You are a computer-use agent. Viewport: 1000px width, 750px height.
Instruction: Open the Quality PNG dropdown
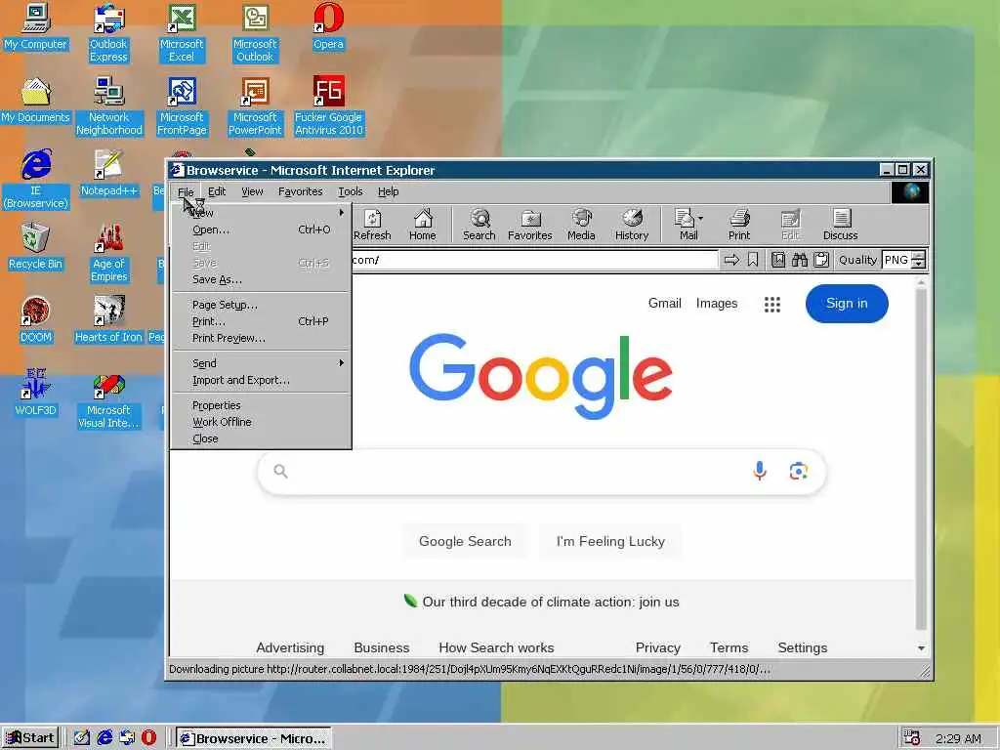pyautogui.click(x=918, y=260)
